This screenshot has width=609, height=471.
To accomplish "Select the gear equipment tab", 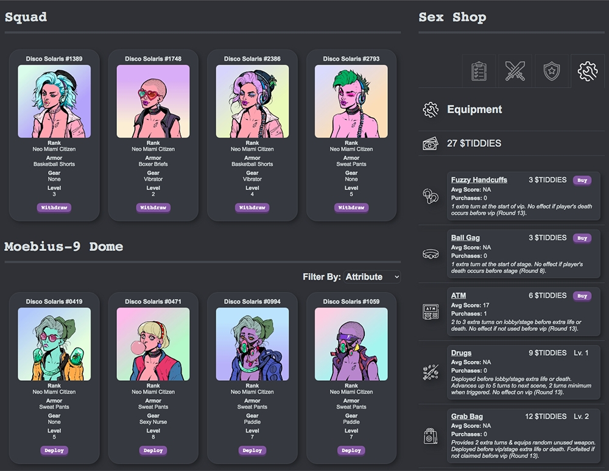I will click(587, 71).
